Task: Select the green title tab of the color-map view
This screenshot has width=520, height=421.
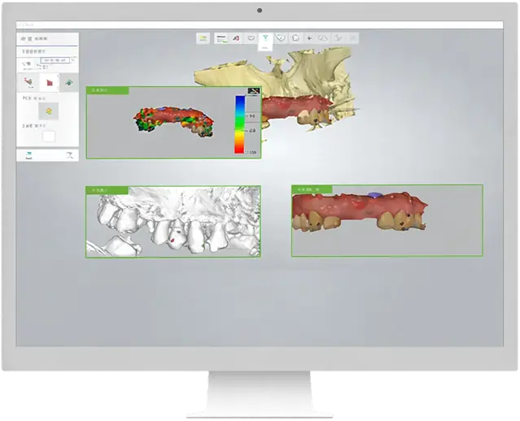Action: (107, 90)
